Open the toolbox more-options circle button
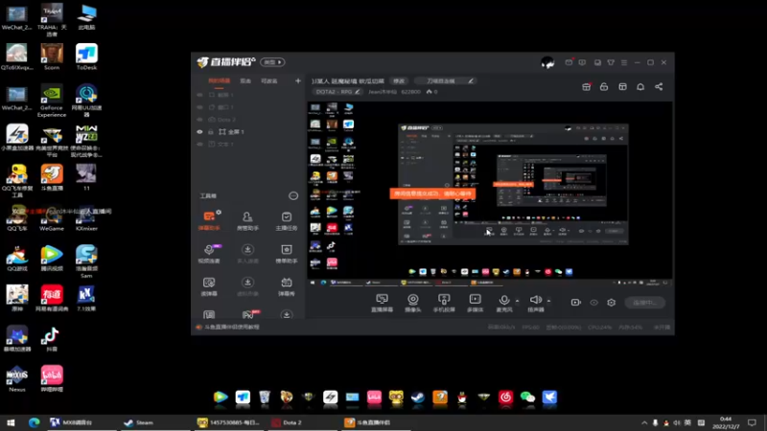This screenshot has height=431, width=767. click(x=293, y=196)
